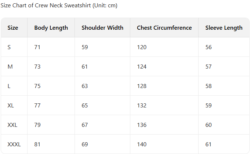Click the XXXL size cell
This screenshot has width=250, height=154.
click(14, 144)
